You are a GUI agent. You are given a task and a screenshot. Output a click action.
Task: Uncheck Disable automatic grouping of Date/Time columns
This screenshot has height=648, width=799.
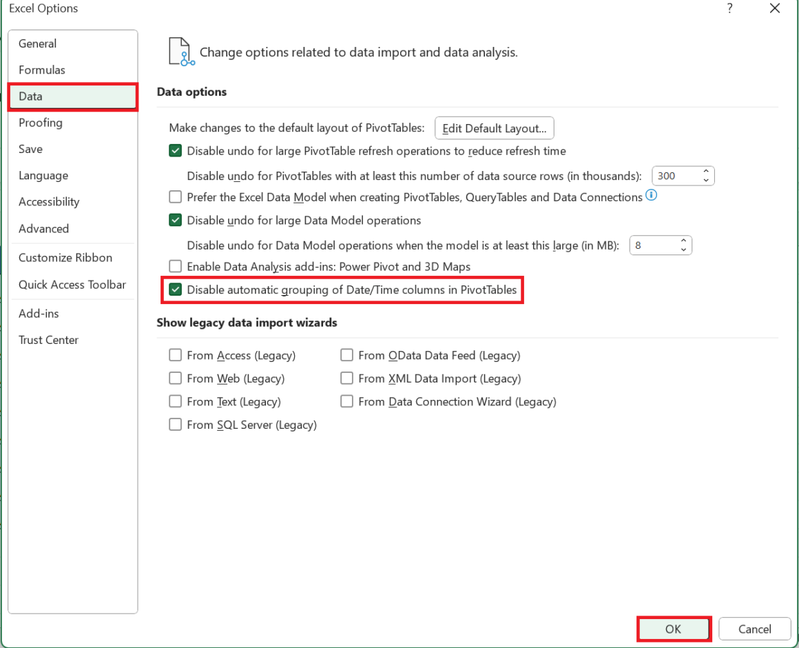tap(176, 290)
